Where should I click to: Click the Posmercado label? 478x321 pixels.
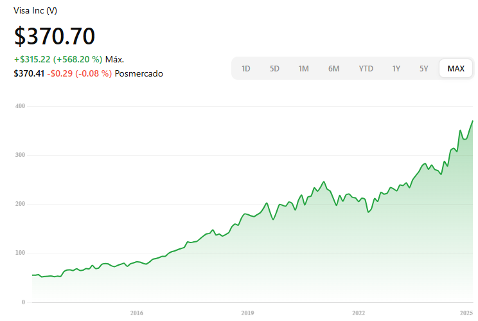click(x=139, y=73)
